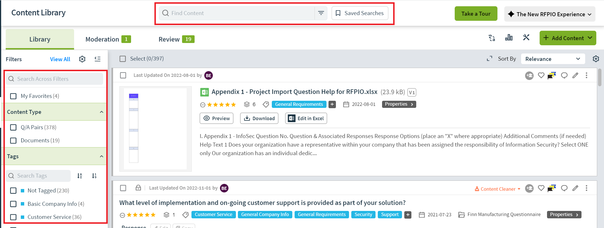Add a tag after the Support tag
This screenshot has height=228, width=604.
click(x=408, y=215)
